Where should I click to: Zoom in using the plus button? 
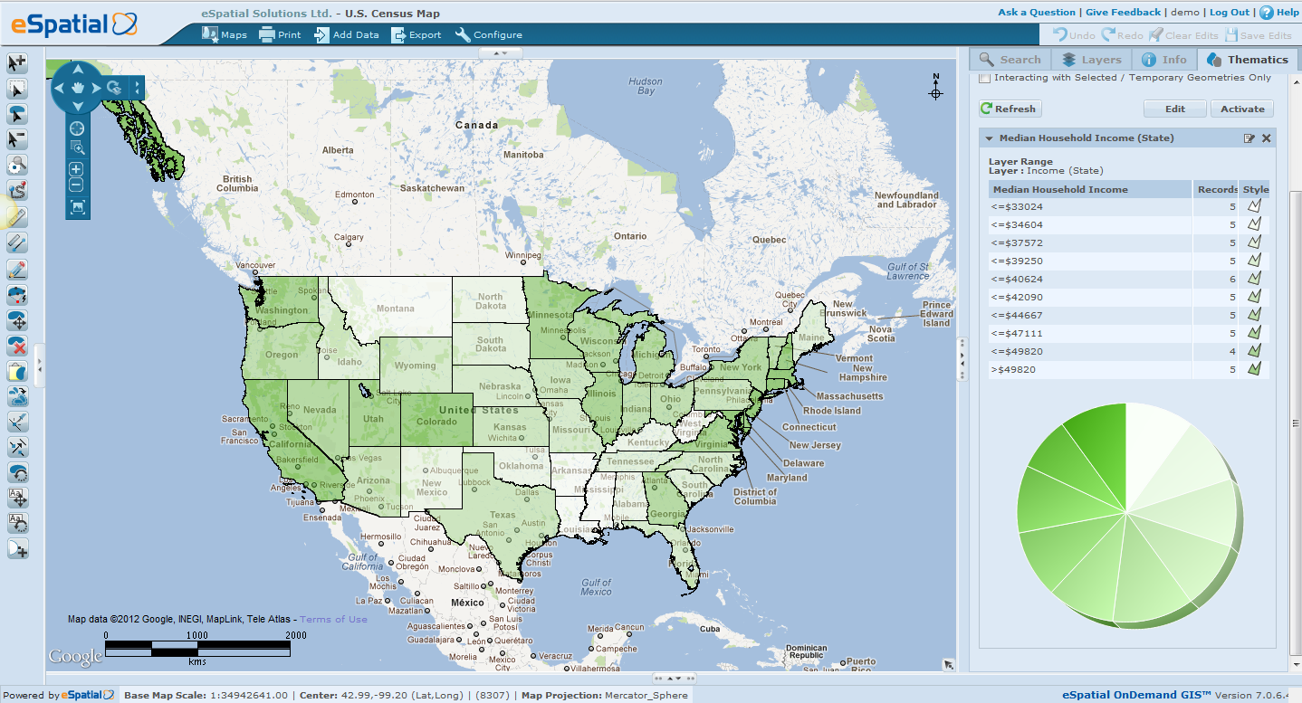(x=77, y=169)
